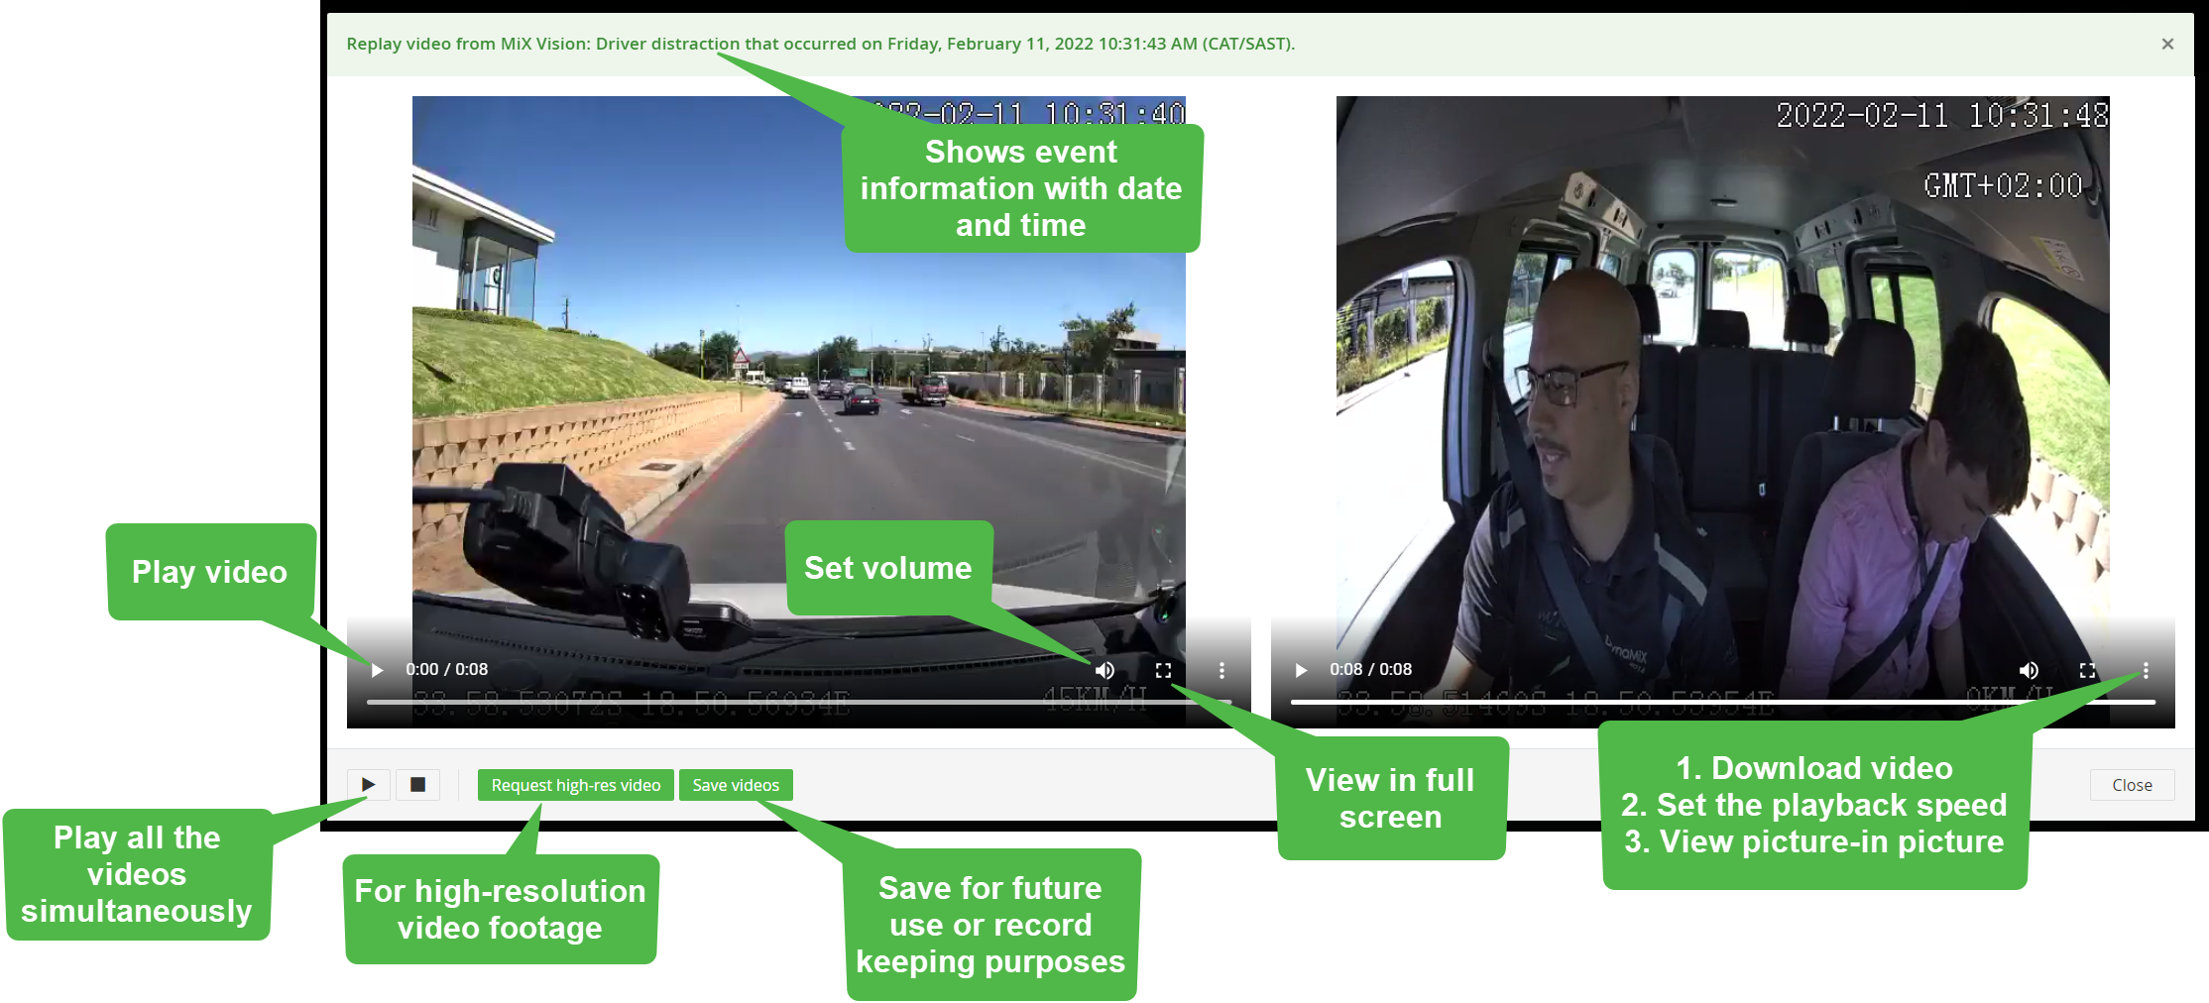Mute the left video's volume
The height and width of the screenshot is (1003, 2209).
point(1105,671)
